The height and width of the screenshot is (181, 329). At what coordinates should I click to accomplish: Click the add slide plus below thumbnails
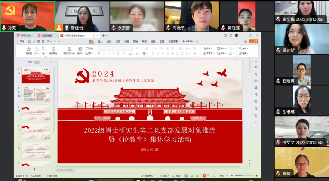click(x=35, y=169)
